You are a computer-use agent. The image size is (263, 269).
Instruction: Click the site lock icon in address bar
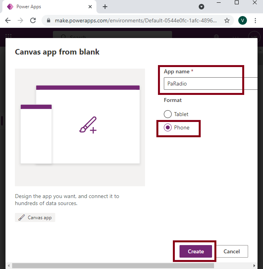(x=49, y=20)
